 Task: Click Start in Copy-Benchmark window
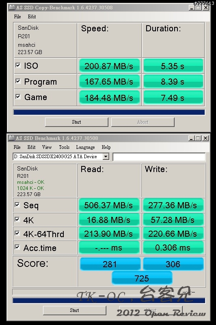click(x=77, y=122)
